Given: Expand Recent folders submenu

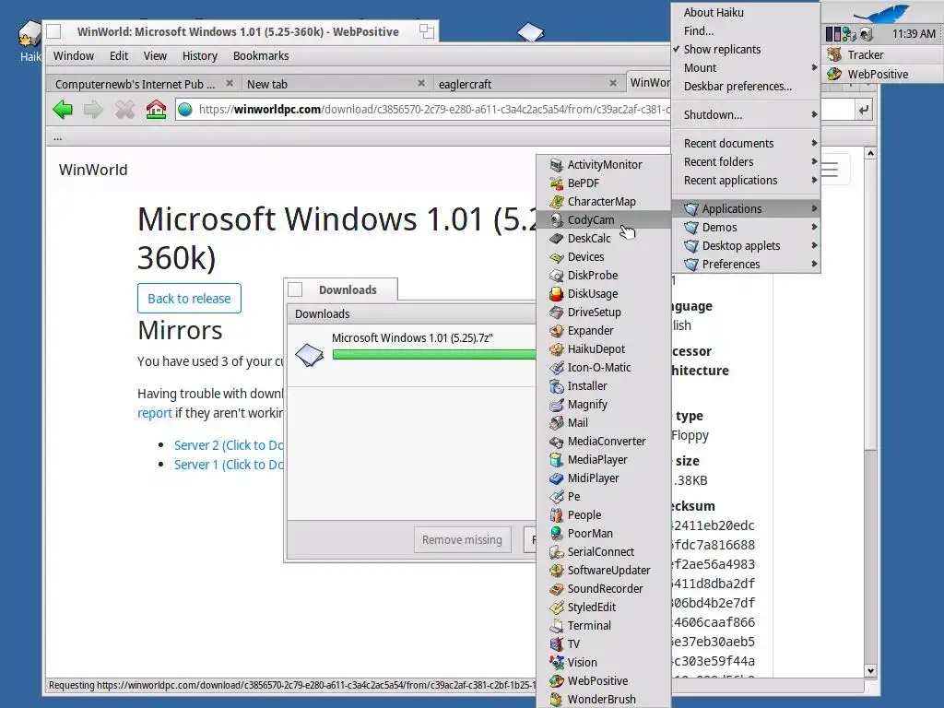Looking at the screenshot, I should pos(746,162).
